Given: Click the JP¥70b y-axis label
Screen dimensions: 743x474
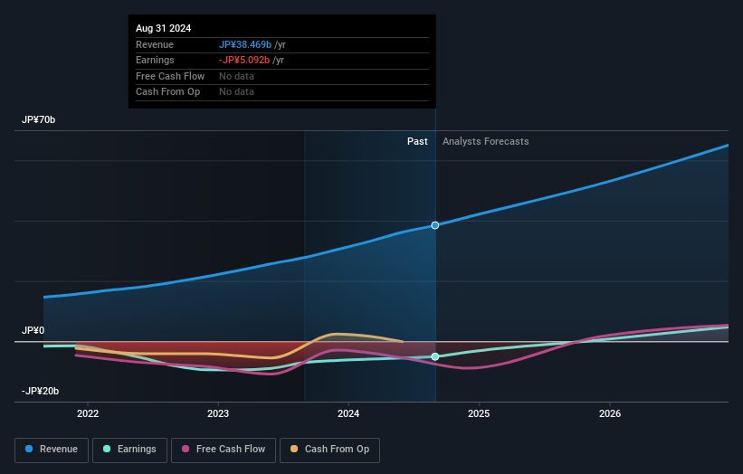Looking at the screenshot, I should point(38,119).
